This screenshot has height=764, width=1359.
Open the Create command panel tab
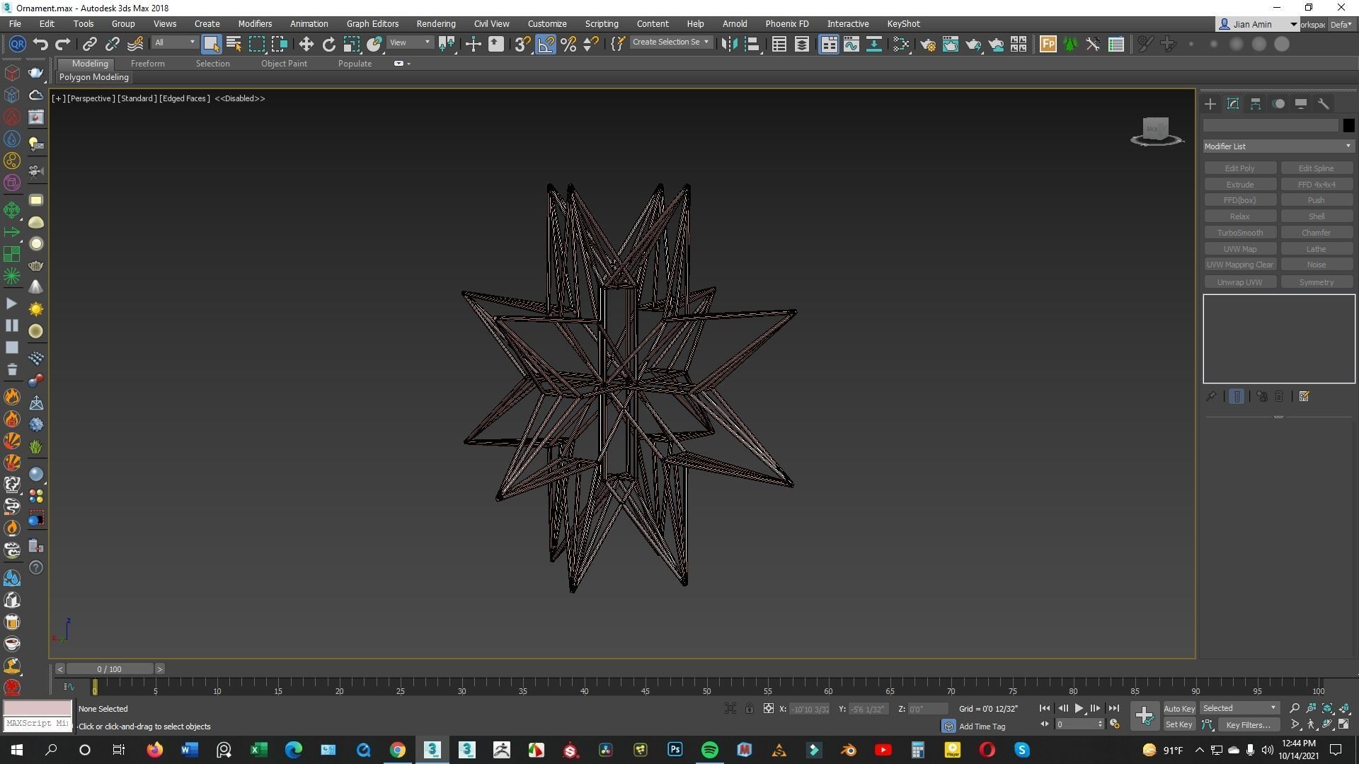click(1210, 104)
